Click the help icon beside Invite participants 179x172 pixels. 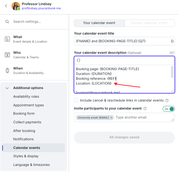point(145,108)
